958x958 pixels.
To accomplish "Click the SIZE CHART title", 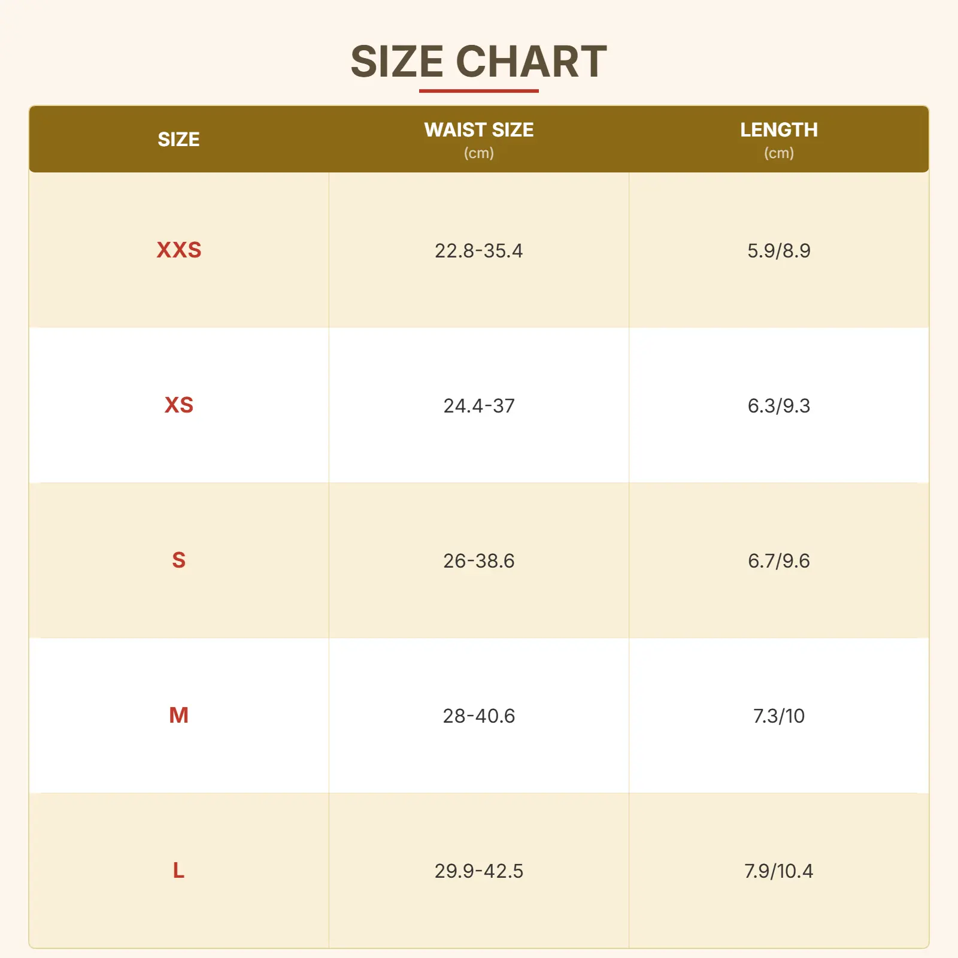I will coord(478,62).
